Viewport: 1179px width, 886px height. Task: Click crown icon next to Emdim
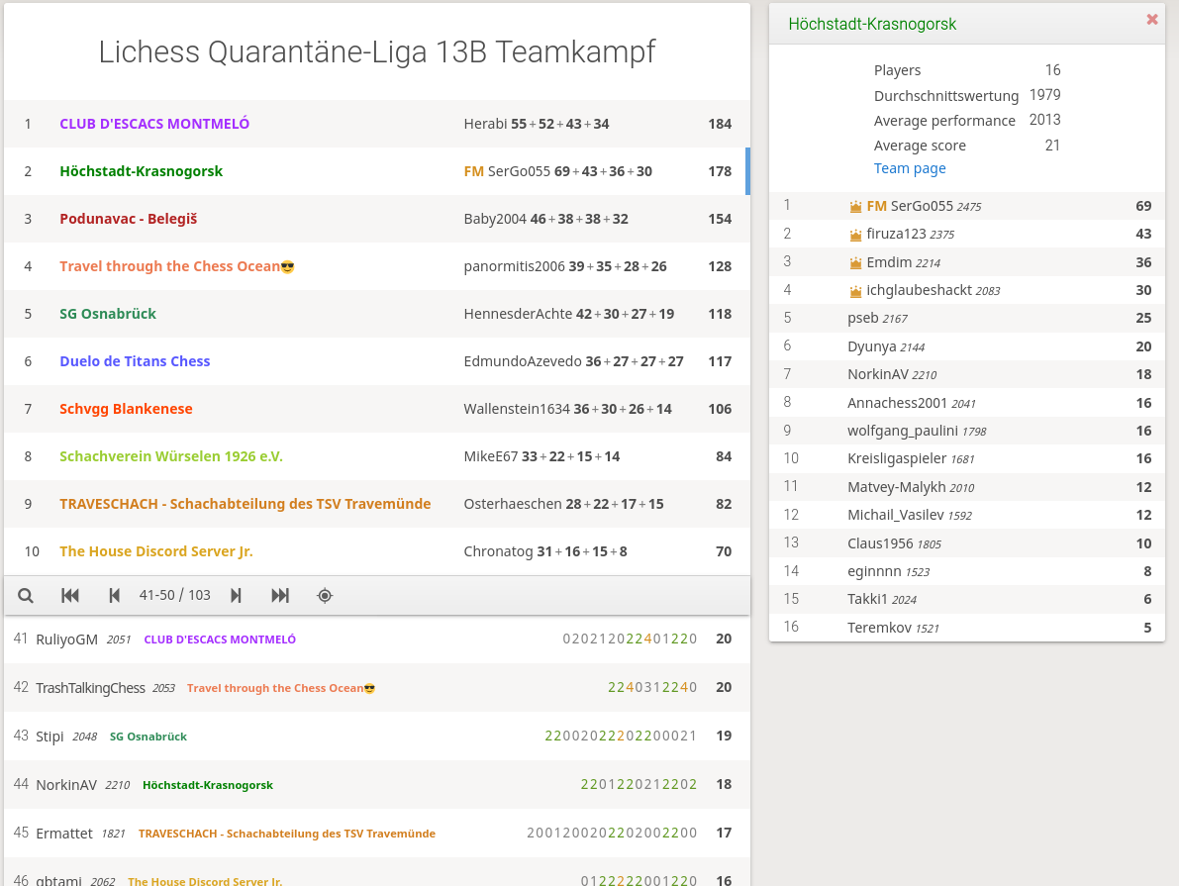pyautogui.click(x=855, y=263)
